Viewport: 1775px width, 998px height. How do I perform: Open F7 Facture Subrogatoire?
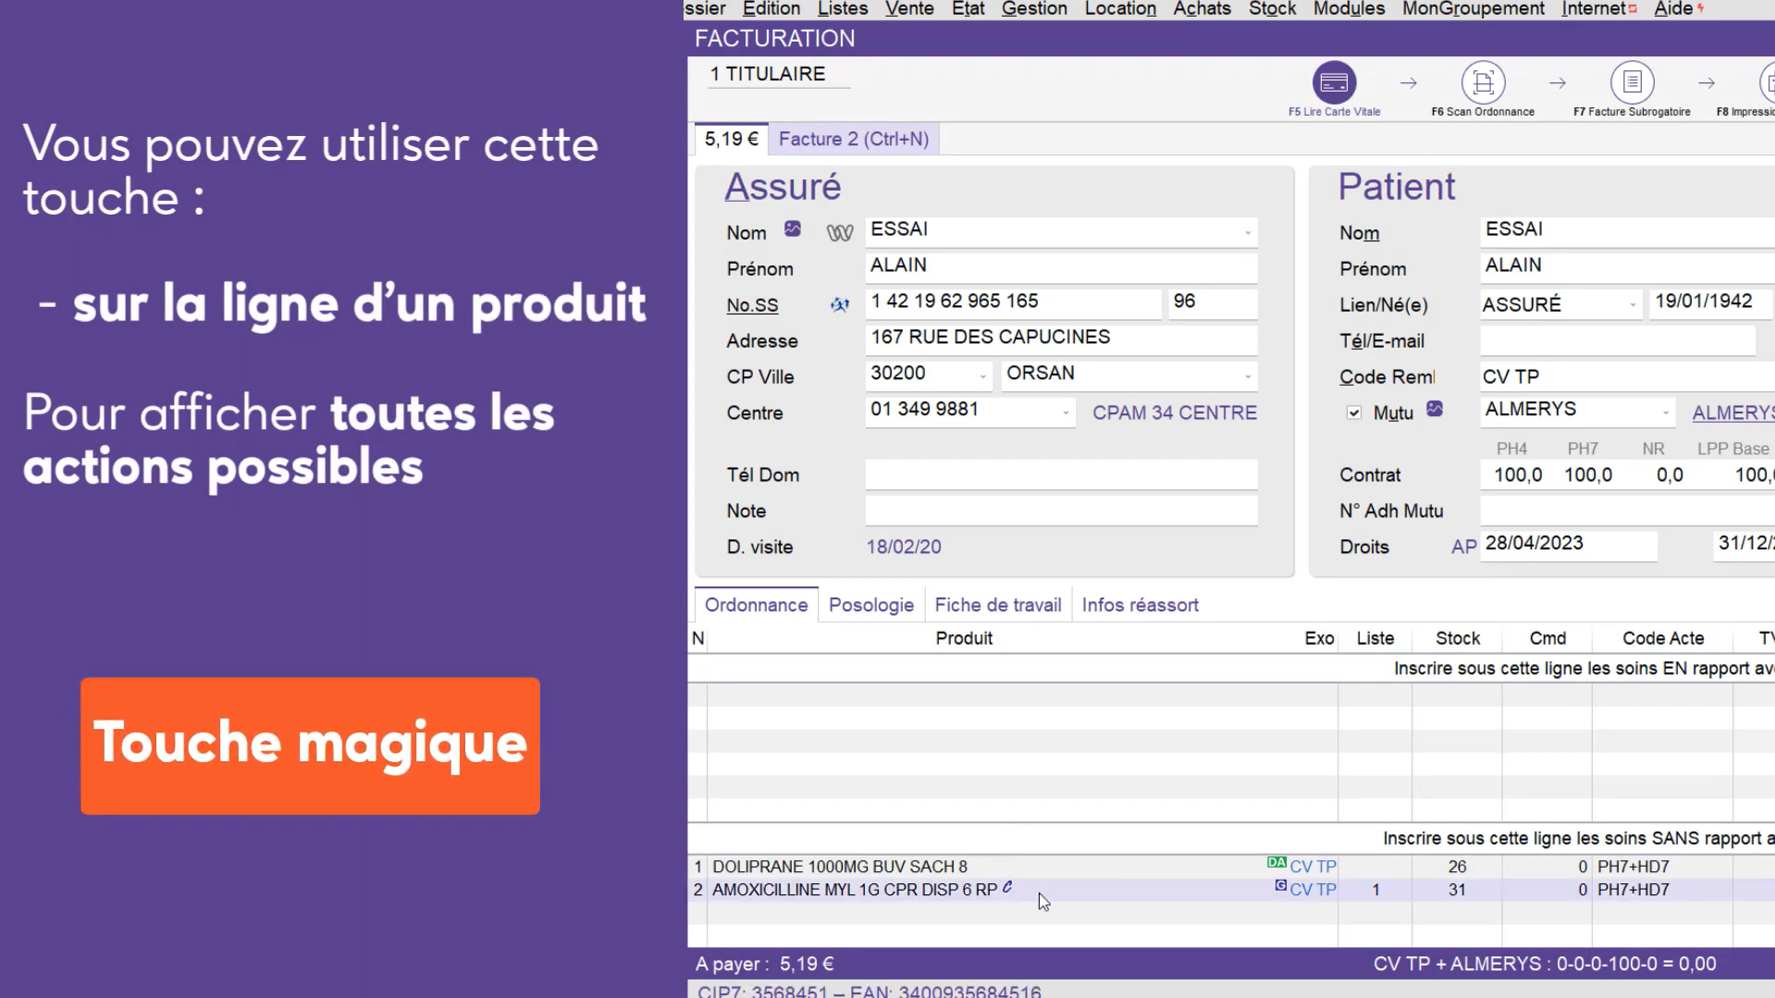coord(1632,83)
